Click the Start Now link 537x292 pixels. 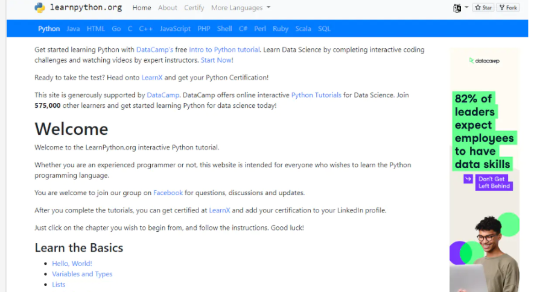[216, 60]
